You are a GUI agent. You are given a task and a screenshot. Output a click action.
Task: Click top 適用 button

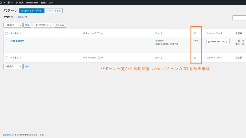point(27,25)
